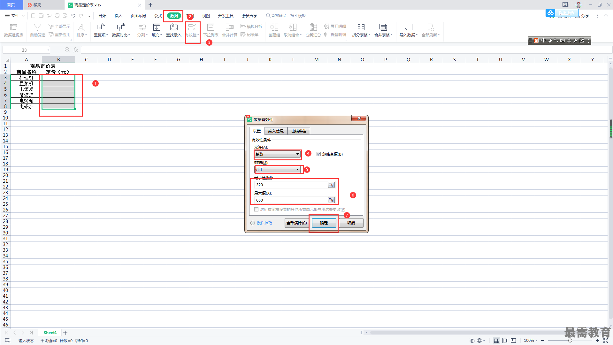The height and width of the screenshot is (345, 613).
Task: Click the Group (创建组) icon
Action: click(274, 27)
